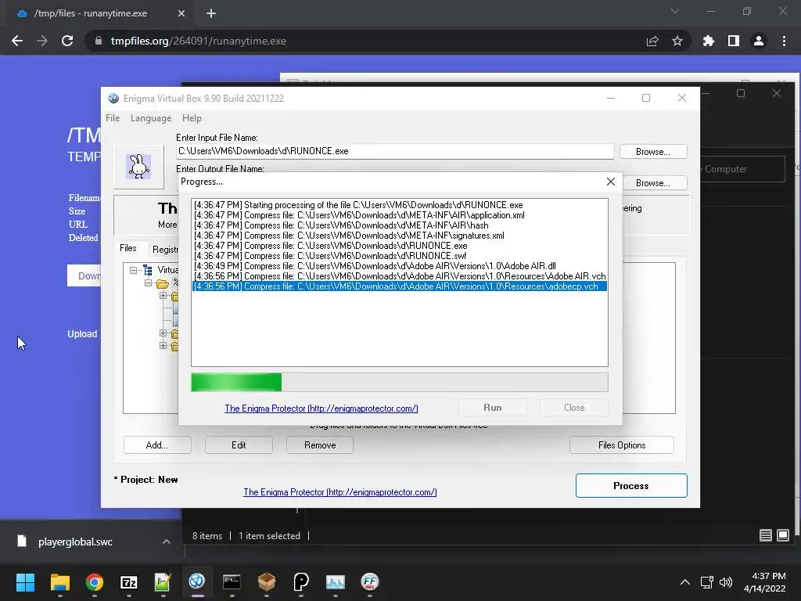
Task: Collapse the default folder node
Action: 148,283
